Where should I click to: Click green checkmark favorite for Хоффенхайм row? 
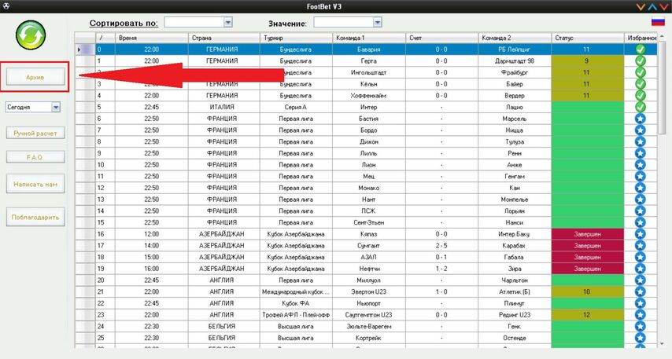(641, 95)
